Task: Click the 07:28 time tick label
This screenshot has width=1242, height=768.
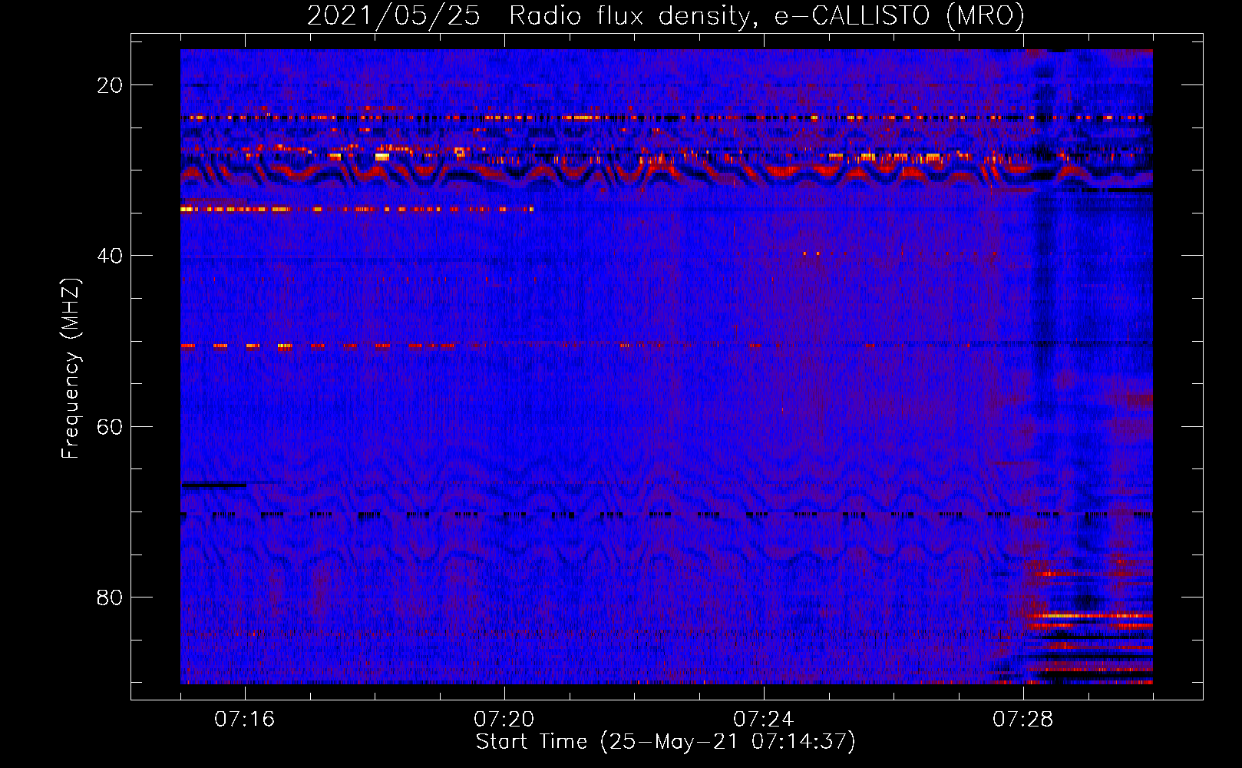Action: pos(1022,720)
